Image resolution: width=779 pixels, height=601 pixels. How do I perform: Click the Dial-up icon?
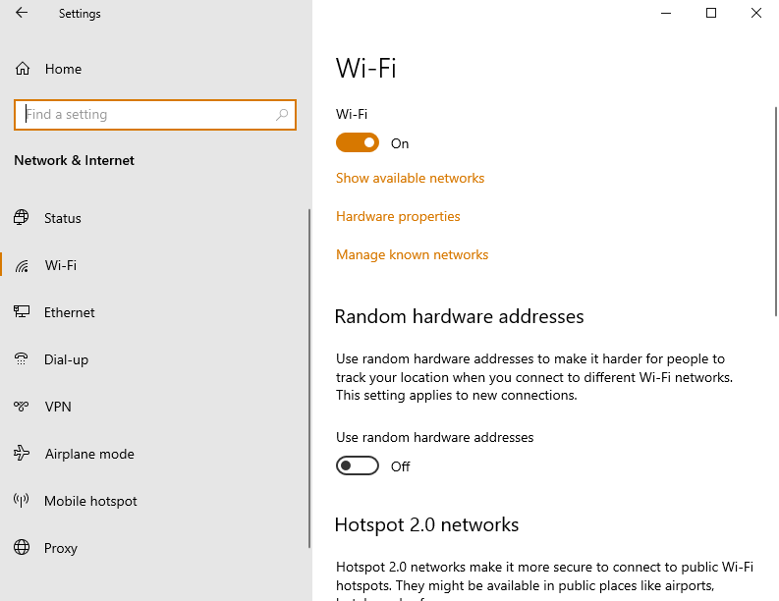(x=22, y=359)
